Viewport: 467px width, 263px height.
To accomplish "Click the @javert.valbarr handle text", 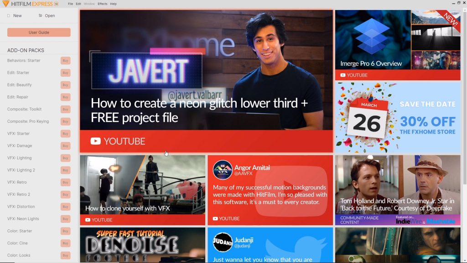I will point(195,95).
